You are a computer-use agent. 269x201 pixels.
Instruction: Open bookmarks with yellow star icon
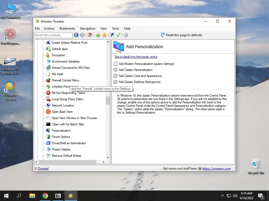(105, 35)
